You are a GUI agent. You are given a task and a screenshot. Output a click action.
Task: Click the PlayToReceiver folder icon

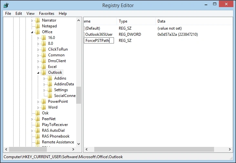[37, 125]
